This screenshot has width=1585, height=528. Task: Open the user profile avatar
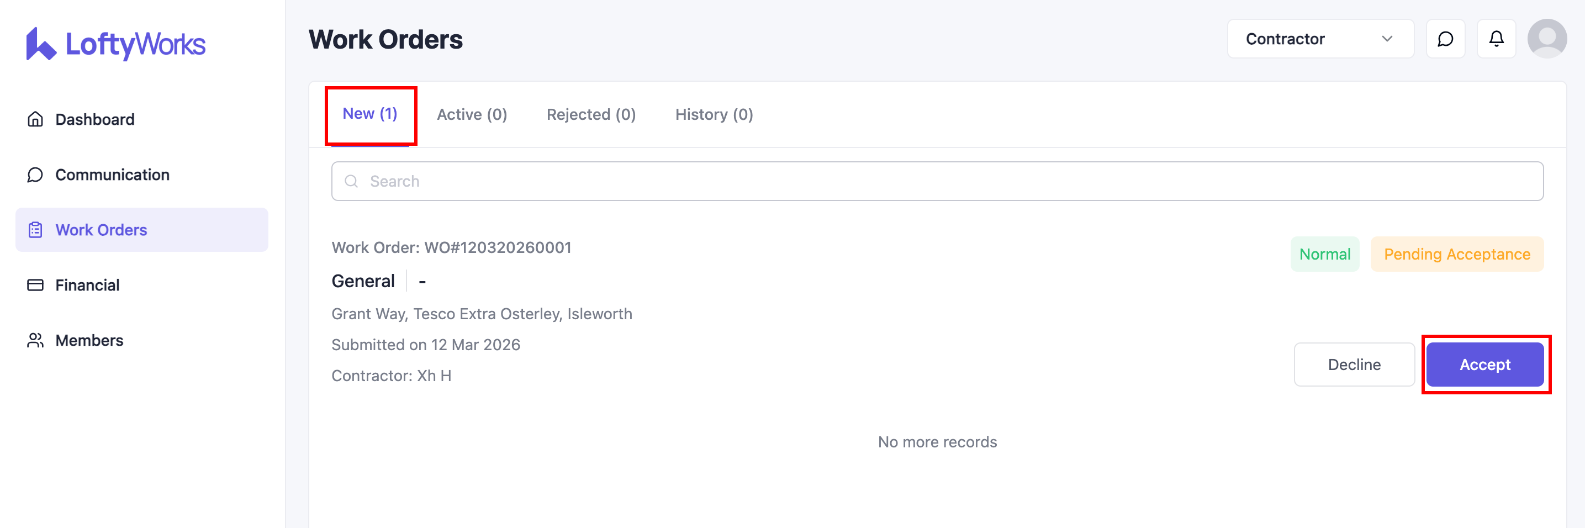[x=1546, y=39]
